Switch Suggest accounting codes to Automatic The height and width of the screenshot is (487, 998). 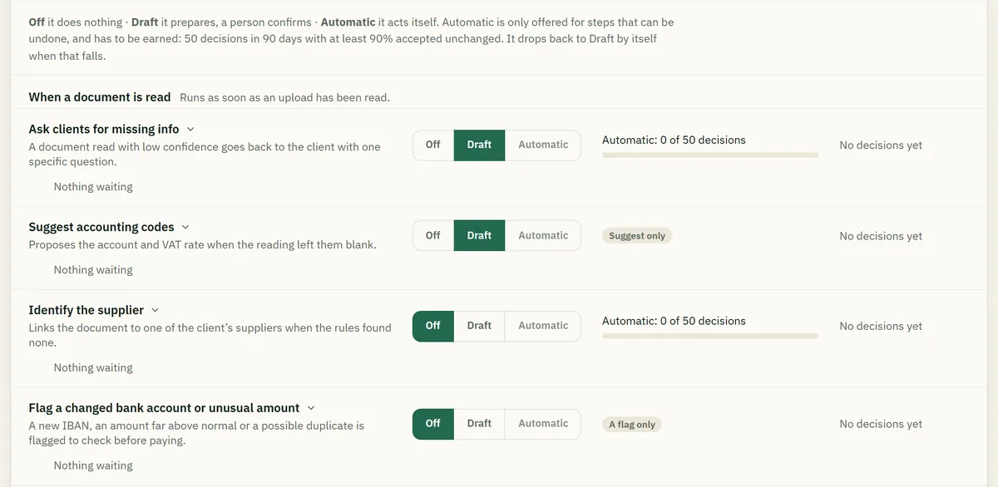coord(543,235)
